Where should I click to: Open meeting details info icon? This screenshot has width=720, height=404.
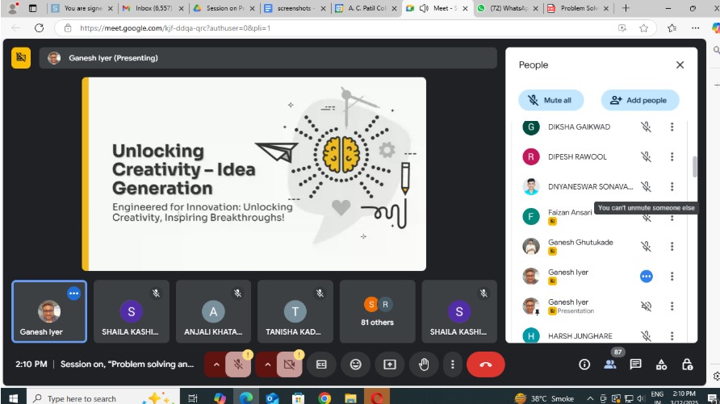coord(584,364)
